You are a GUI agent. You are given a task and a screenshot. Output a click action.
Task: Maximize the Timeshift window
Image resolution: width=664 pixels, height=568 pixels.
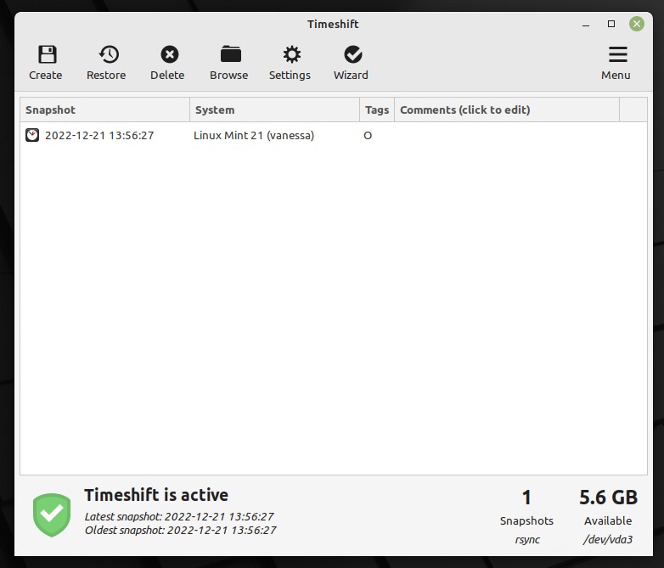(x=611, y=24)
